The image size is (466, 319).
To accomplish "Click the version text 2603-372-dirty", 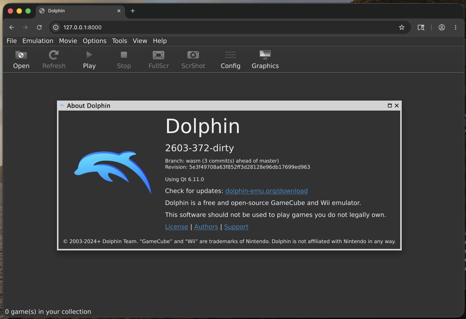I will click(x=199, y=148).
